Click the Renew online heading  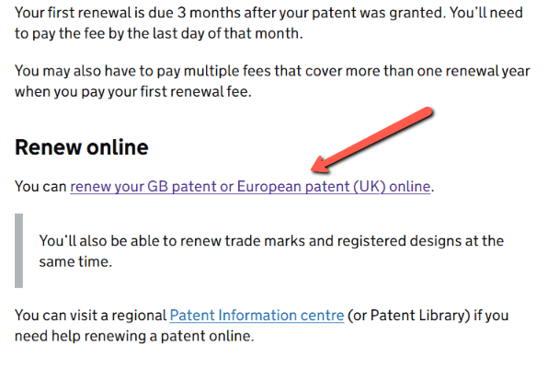coord(82,147)
